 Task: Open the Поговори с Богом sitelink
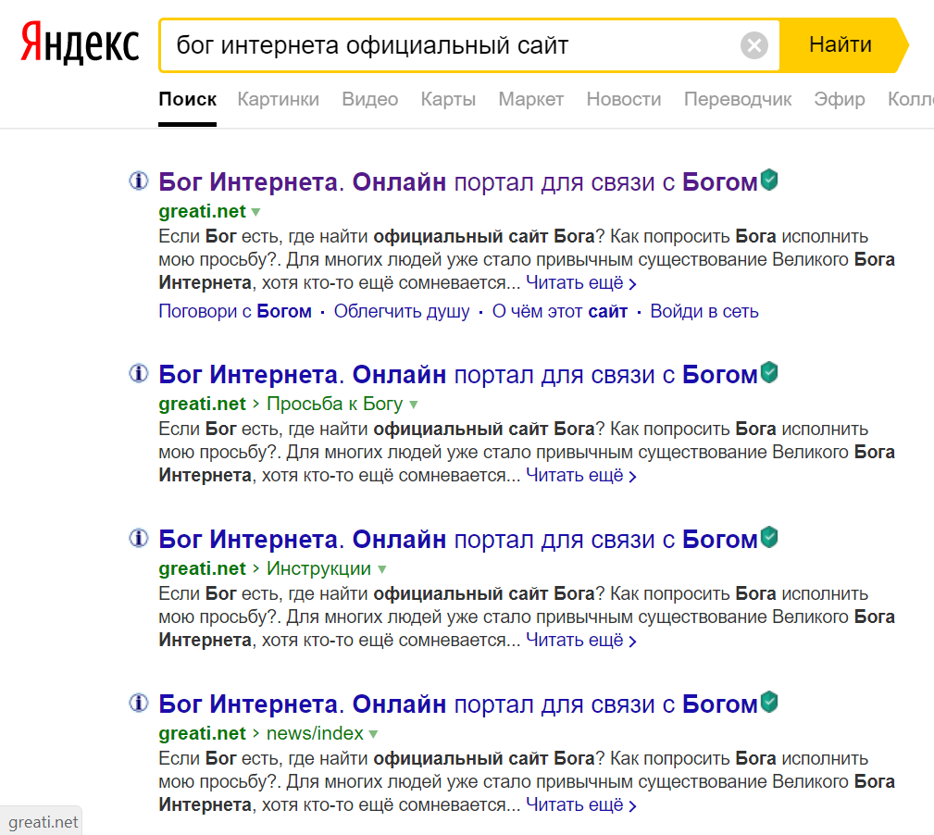click(235, 311)
